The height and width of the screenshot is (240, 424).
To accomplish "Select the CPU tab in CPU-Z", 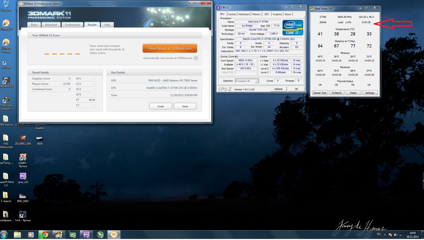I will (x=222, y=14).
